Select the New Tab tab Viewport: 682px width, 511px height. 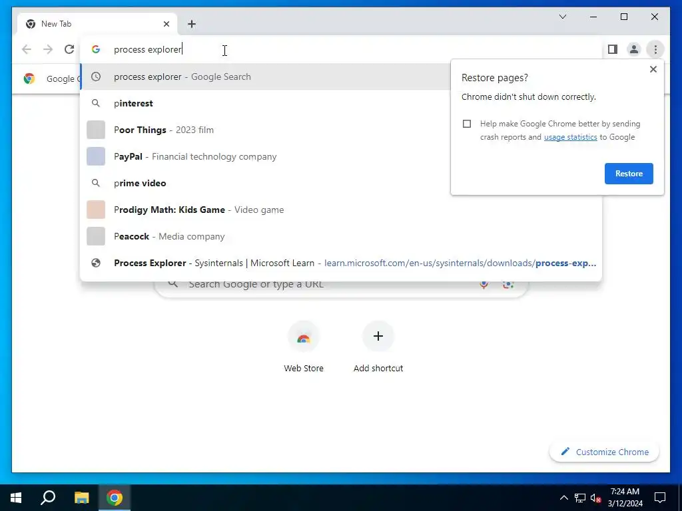tap(97, 24)
